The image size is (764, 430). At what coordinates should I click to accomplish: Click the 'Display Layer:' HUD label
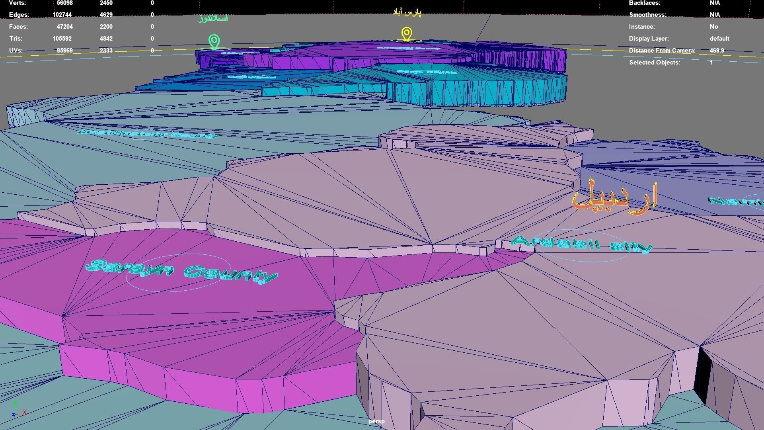(x=649, y=39)
